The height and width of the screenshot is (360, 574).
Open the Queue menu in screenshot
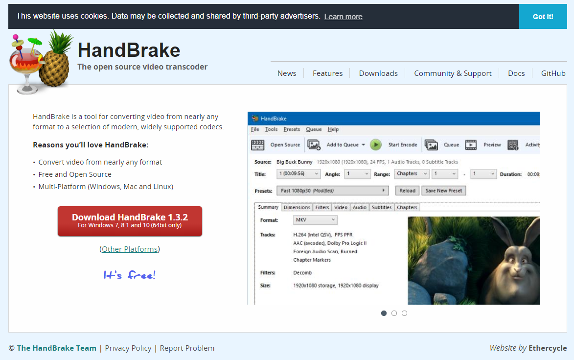click(x=314, y=129)
